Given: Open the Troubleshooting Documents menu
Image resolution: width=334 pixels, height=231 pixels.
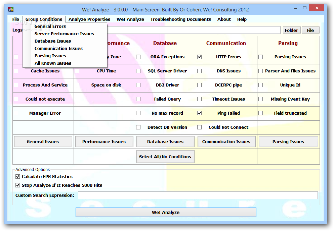Looking at the screenshot, I should click(181, 19).
